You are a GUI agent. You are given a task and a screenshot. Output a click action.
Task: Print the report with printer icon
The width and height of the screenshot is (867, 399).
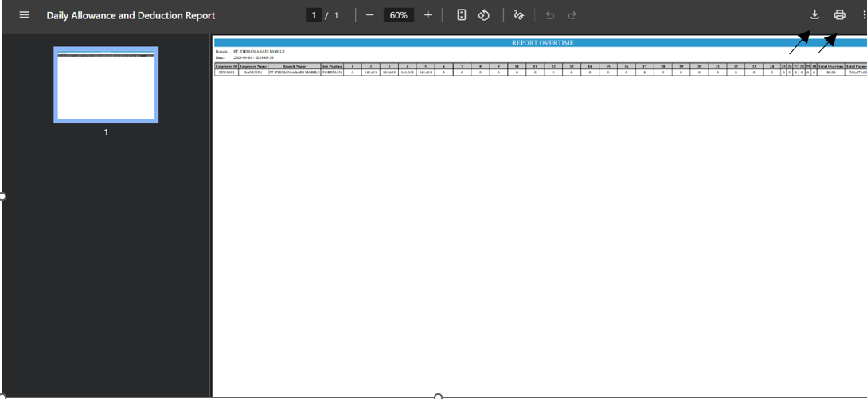(839, 15)
